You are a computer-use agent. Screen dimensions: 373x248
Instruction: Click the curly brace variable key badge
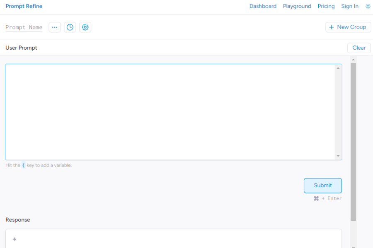click(x=23, y=165)
